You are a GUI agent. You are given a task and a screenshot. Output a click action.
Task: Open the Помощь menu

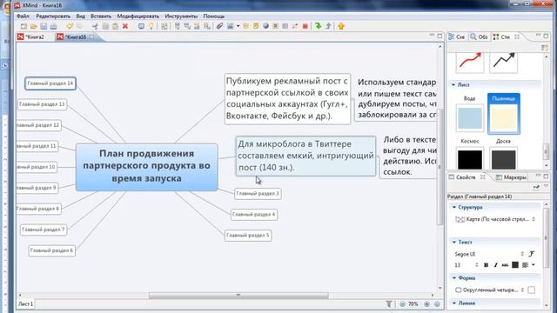click(x=213, y=17)
